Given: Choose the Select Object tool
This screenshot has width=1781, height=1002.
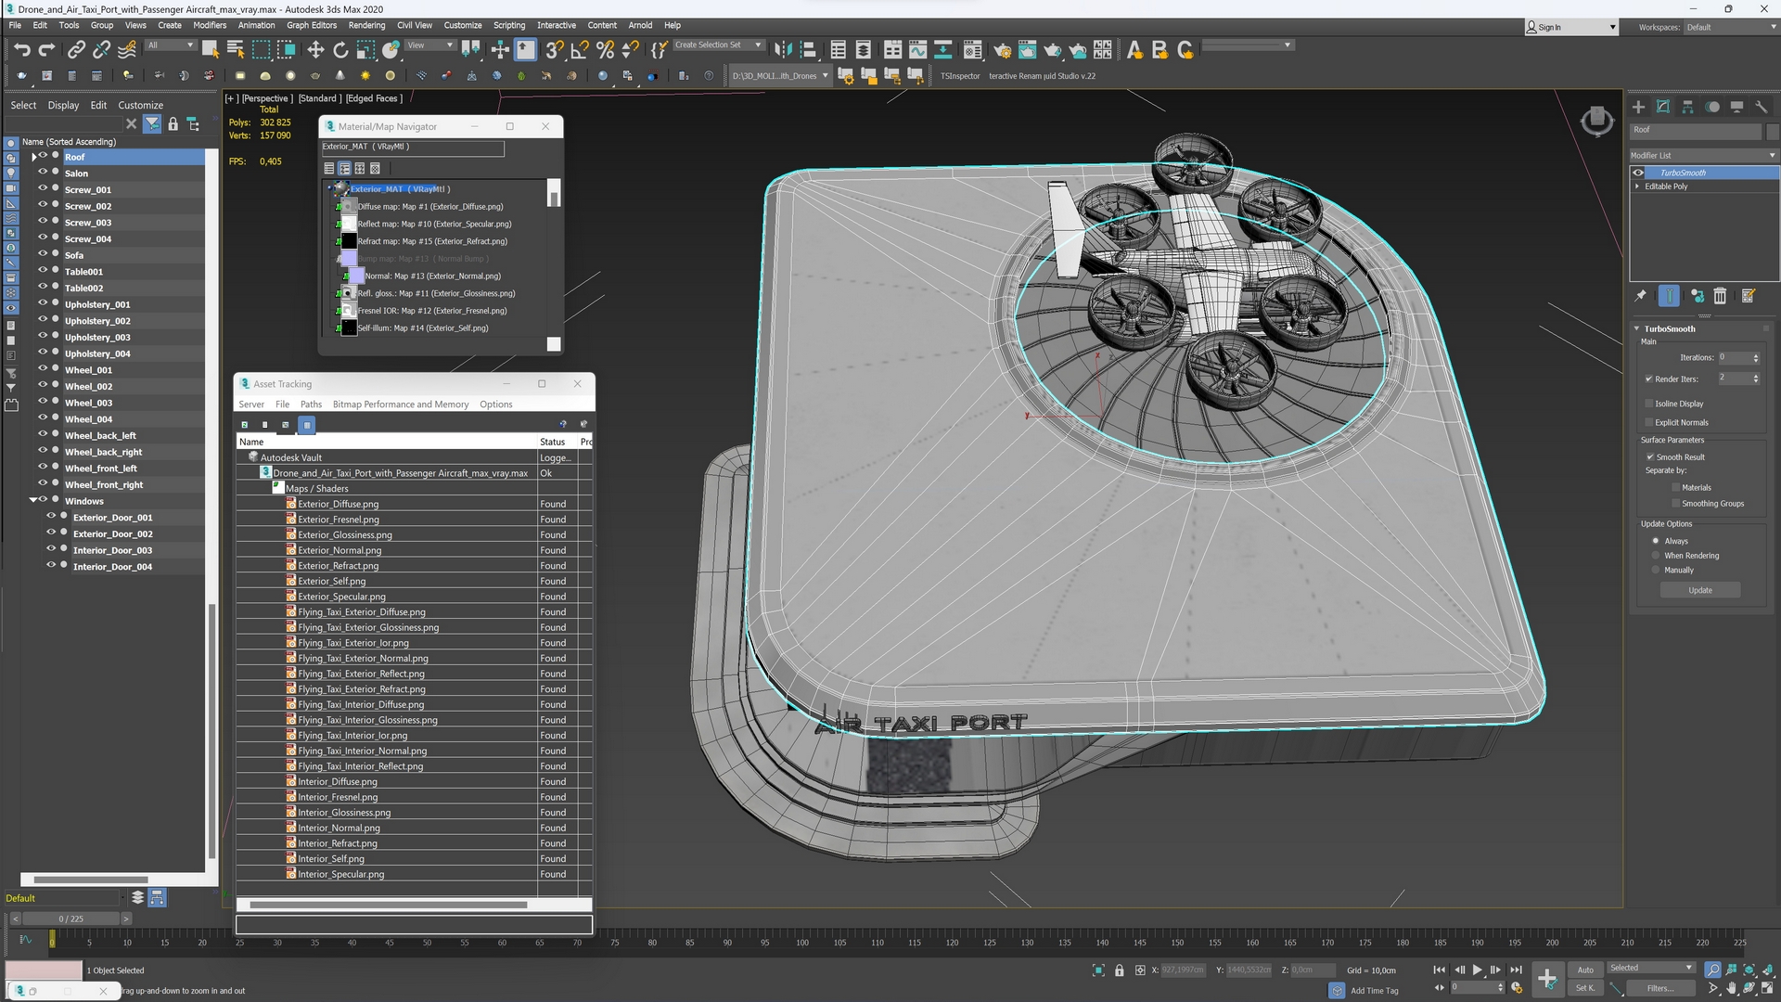Looking at the screenshot, I should pos(211,50).
